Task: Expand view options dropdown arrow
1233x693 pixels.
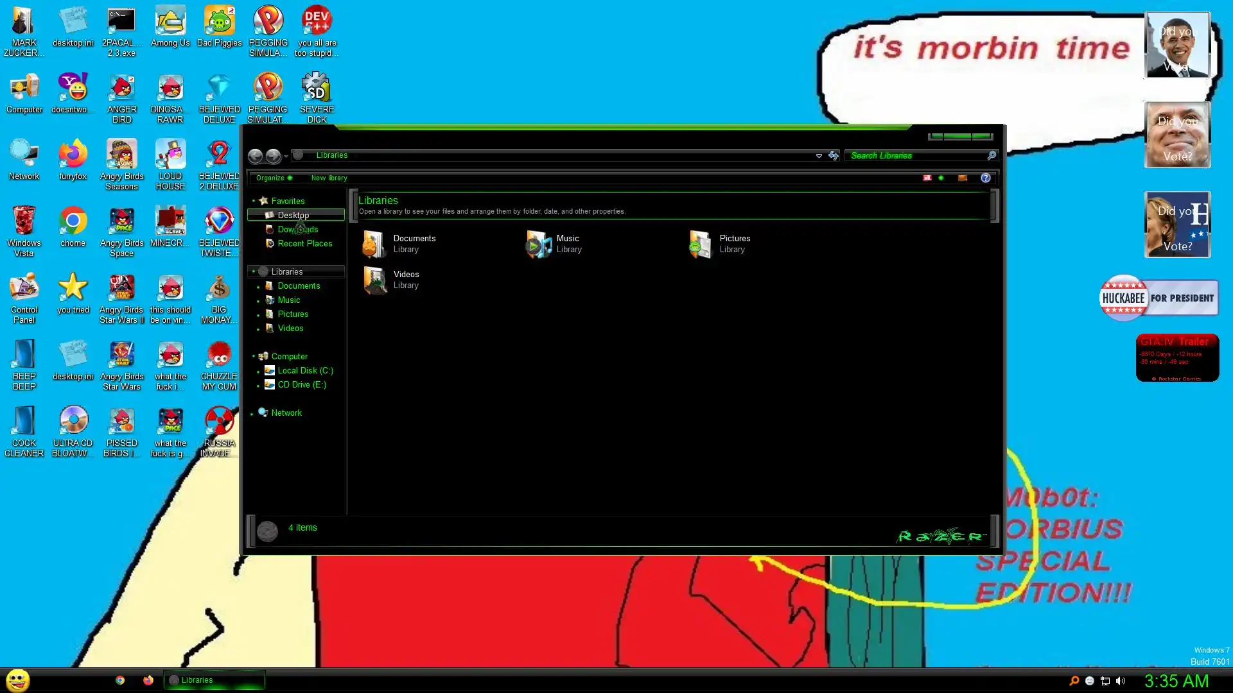Action: (x=941, y=178)
